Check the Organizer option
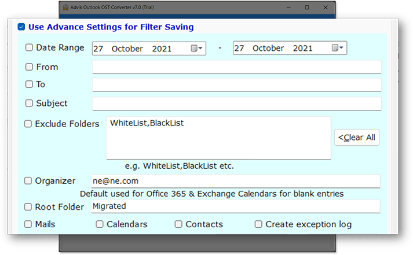The image size is (413, 255). tap(28, 180)
